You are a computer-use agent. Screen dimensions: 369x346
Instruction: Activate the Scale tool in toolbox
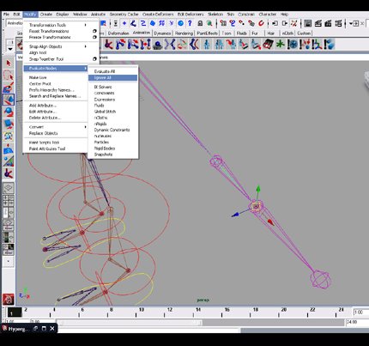coord(9,124)
